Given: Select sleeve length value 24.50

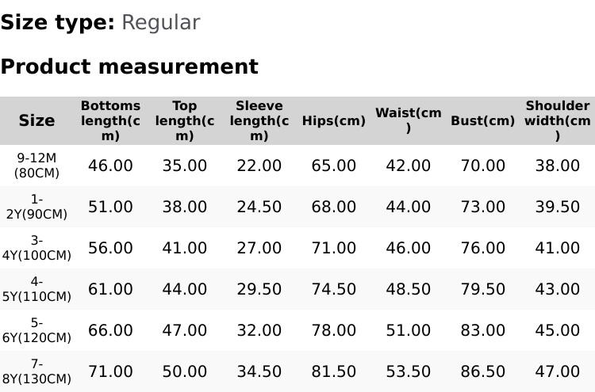Looking at the screenshot, I should 259,207.
